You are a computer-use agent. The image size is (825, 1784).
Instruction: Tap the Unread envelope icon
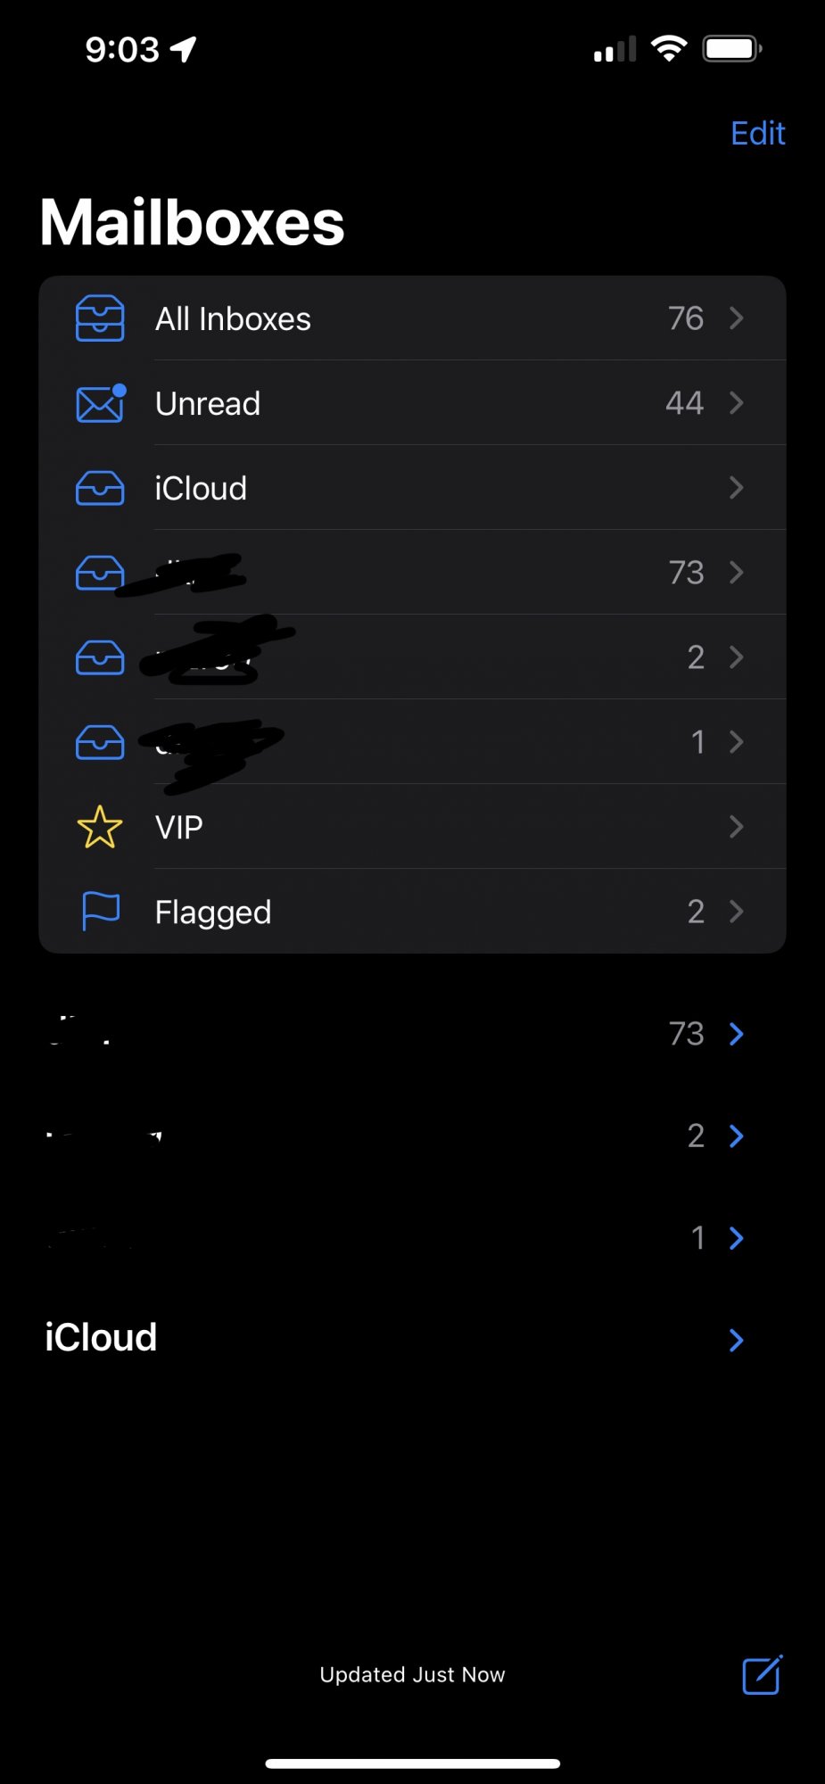[x=100, y=403]
